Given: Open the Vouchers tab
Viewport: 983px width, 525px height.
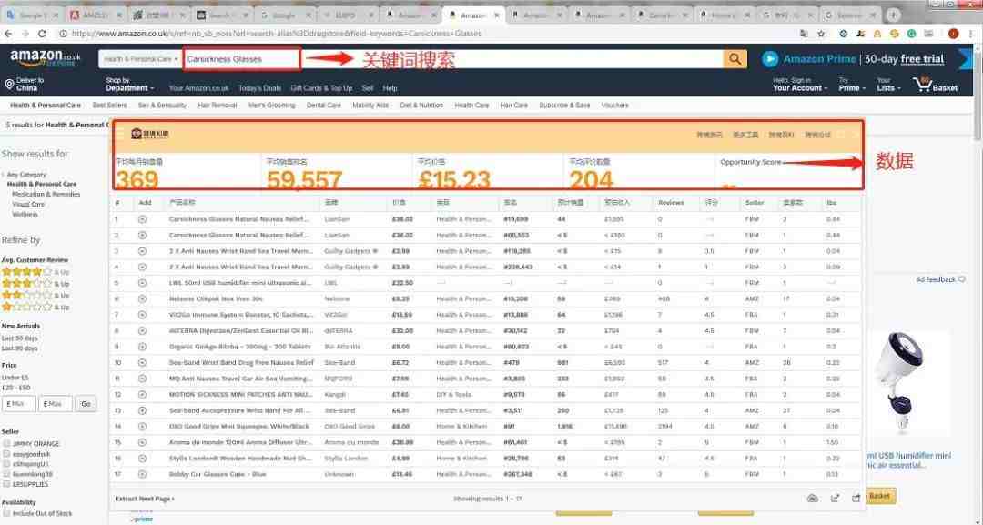Looking at the screenshot, I should pos(614,106).
